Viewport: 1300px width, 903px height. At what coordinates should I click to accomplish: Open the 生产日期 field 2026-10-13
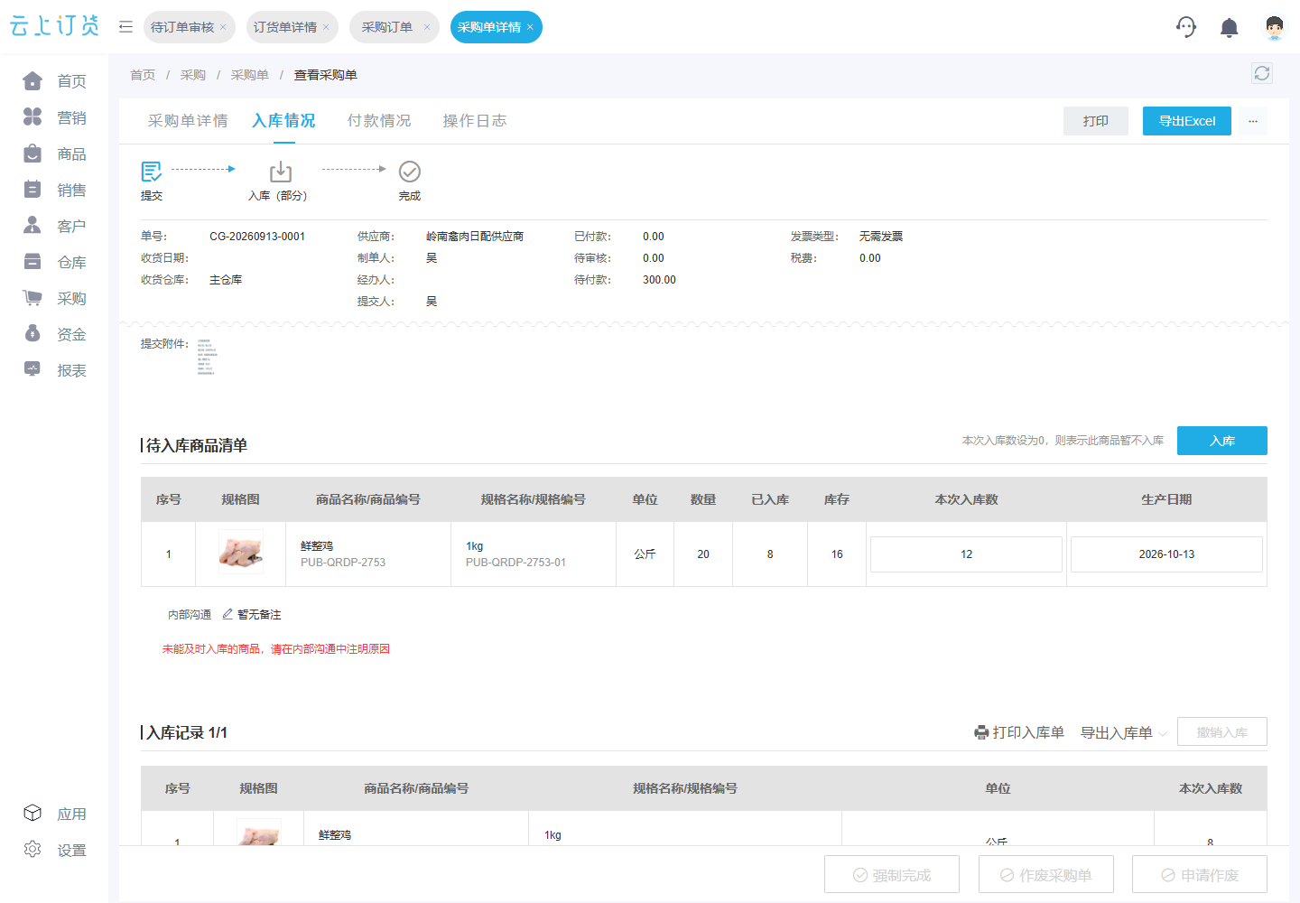coord(1166,554)
